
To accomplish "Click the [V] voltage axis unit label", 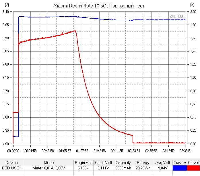I will (x=7, y=5).
